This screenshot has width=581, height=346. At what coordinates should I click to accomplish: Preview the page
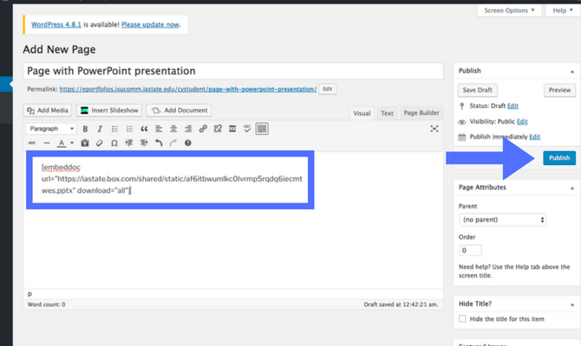coord(560,90)
